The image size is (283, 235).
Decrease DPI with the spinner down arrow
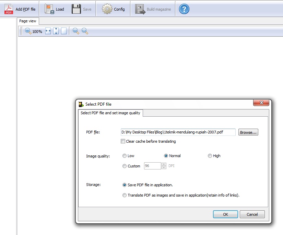(164, 168)
